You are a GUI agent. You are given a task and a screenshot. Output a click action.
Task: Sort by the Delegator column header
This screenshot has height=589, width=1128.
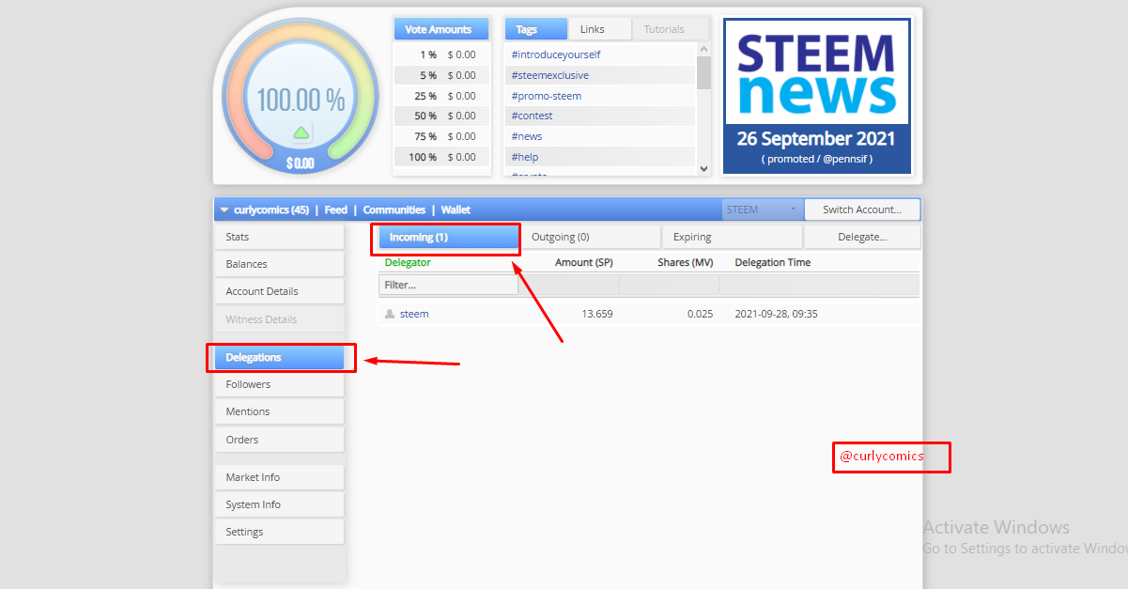(408, 262)
